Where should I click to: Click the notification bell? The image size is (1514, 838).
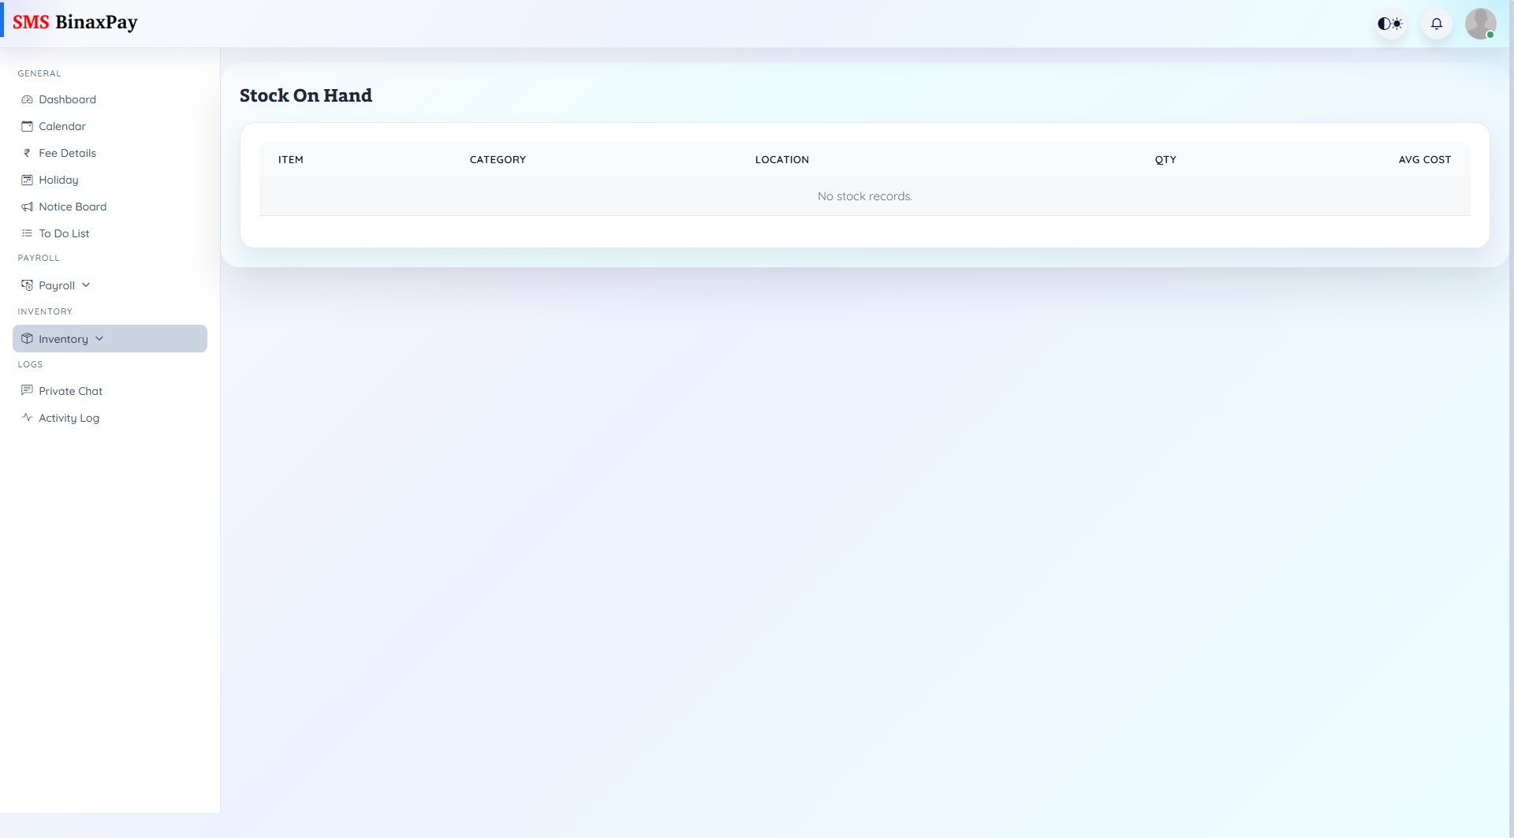click(x=1436, y=24)
